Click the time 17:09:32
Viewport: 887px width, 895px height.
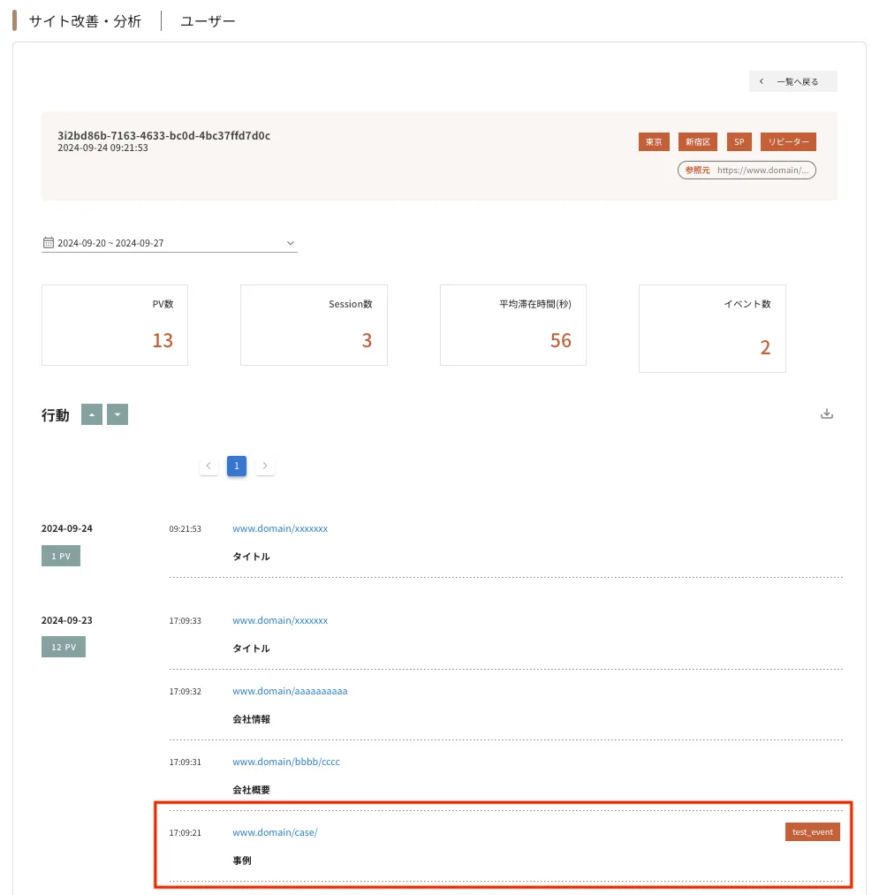coord(185,692)
